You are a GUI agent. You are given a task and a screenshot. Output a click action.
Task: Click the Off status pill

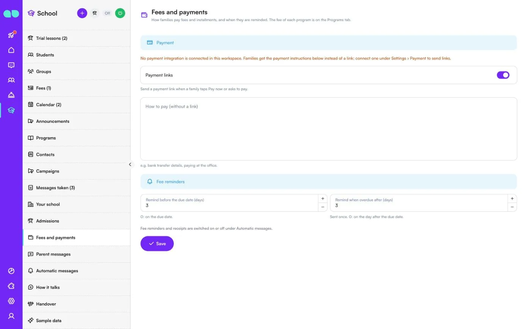(x=107, y=13)
